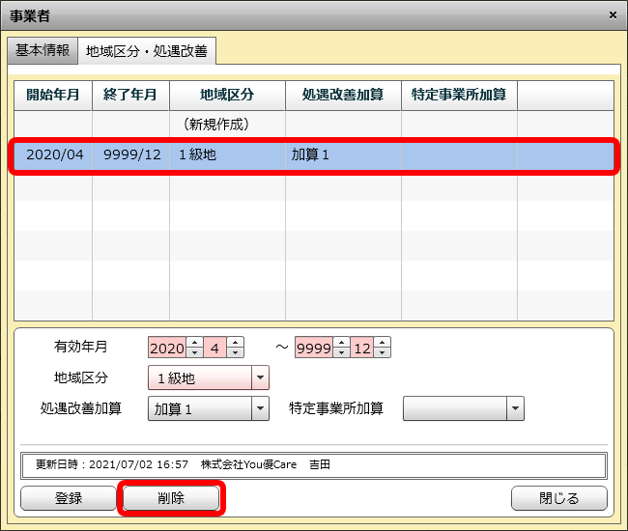Decrease the end year 9999 with down arrow
Viewport: 628px width, 531px height.
pyautogui.click(x=341, y=352)
